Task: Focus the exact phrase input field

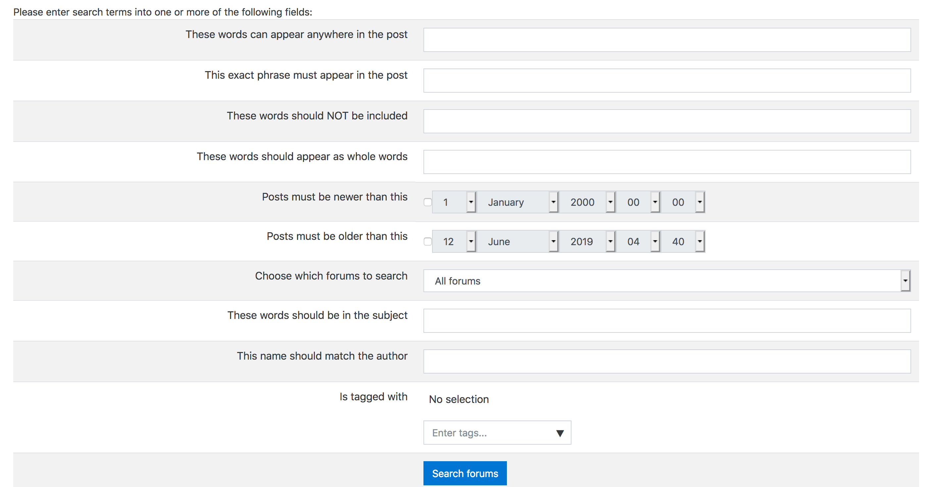Action: point(667,80)
